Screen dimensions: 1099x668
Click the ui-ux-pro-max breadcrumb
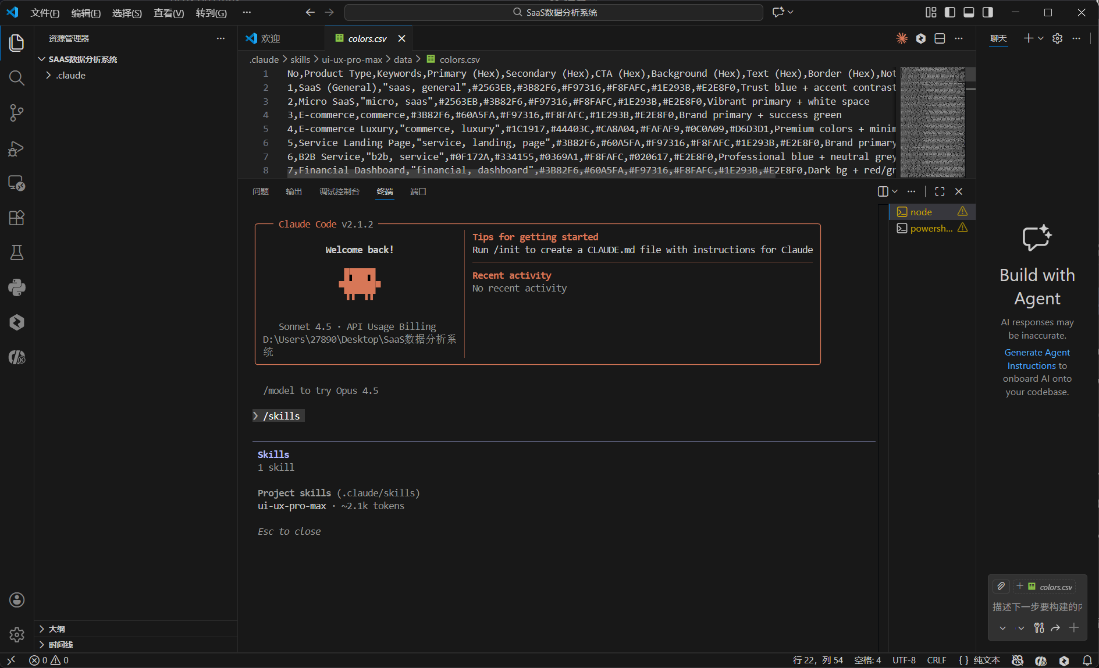352,59
